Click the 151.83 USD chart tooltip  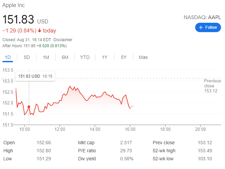click(x=35, y=76)
